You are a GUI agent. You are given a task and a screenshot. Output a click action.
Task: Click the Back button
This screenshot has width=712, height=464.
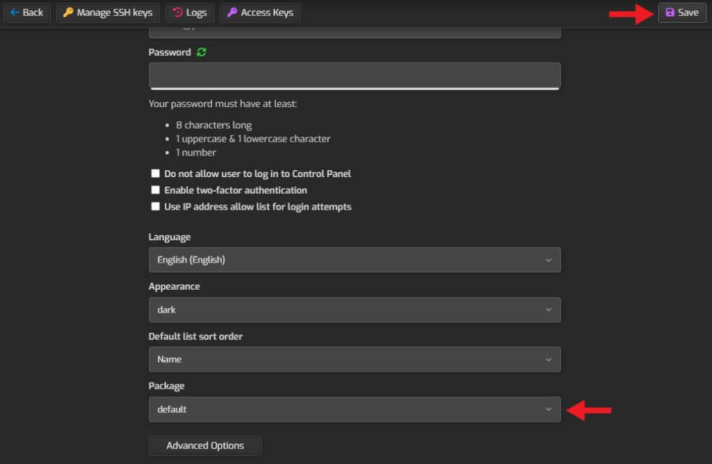pyautogui.click(x=27, y=12)
